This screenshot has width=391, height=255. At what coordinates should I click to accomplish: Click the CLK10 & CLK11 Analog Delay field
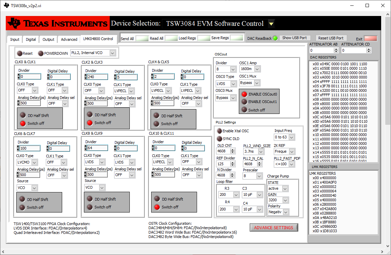tap(164, 174)
